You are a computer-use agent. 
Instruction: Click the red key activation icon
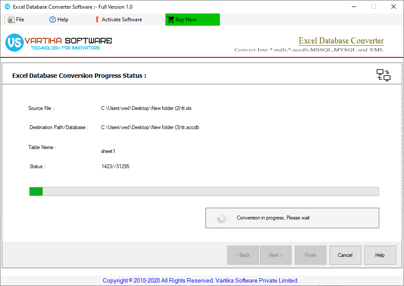coord(97,20)
